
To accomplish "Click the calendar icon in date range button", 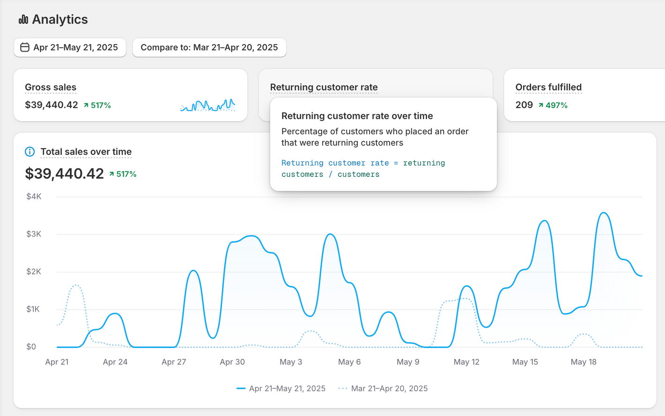I will click(25, 47).
